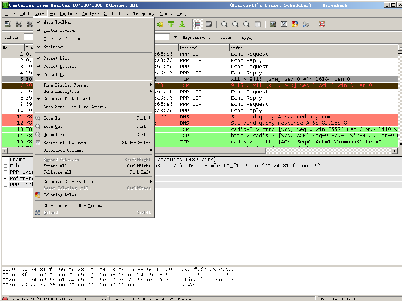Expand the Ethernet tree node
The image size is (402, 301).
click(5, 166)
